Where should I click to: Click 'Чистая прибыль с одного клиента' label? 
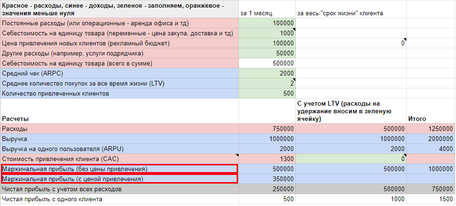pos(119,199)
